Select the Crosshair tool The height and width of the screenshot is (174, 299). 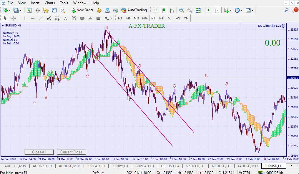[x=14, y=18]
